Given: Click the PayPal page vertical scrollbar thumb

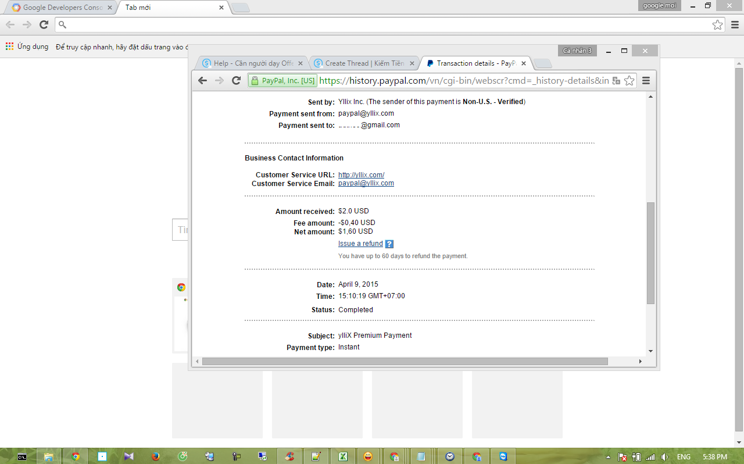Looking at the screenshot, I should (x=651, y=253).
